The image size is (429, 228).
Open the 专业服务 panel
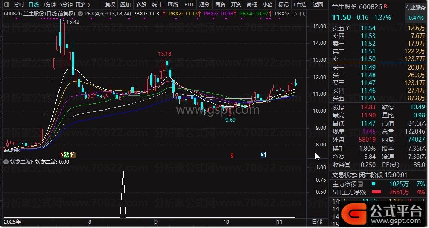point(415,7)
